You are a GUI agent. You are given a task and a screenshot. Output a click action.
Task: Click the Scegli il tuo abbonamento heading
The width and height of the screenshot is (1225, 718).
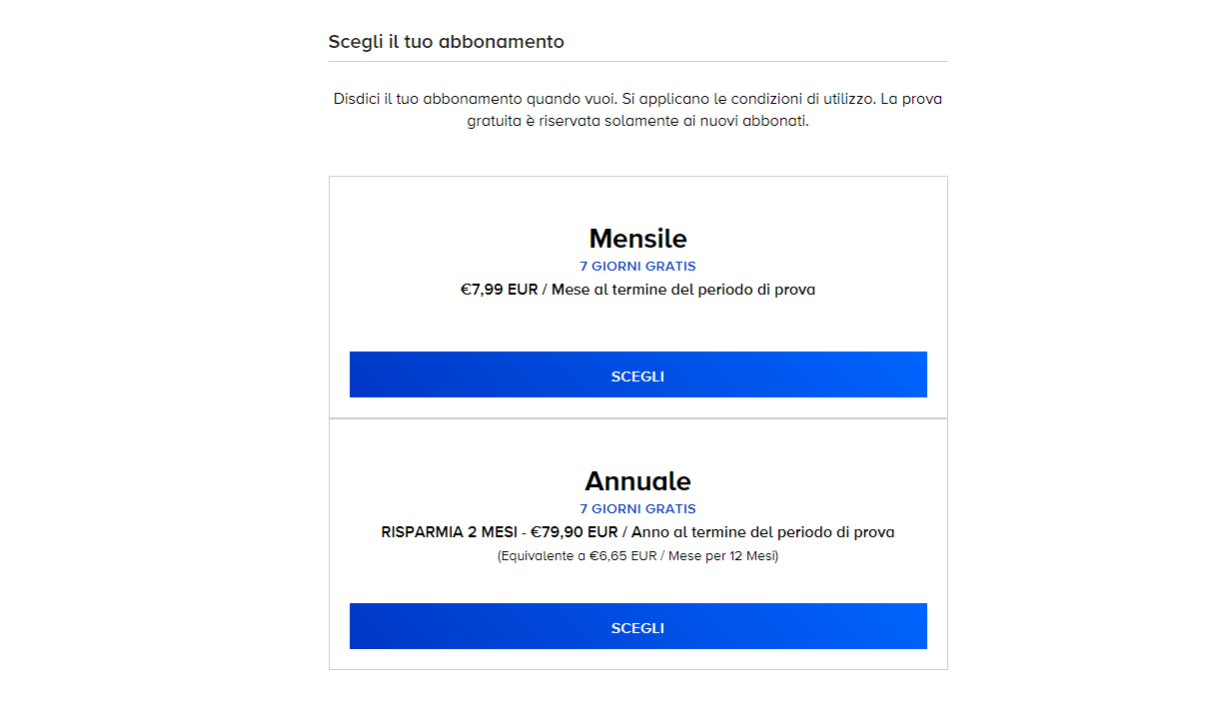pos(446,42)
